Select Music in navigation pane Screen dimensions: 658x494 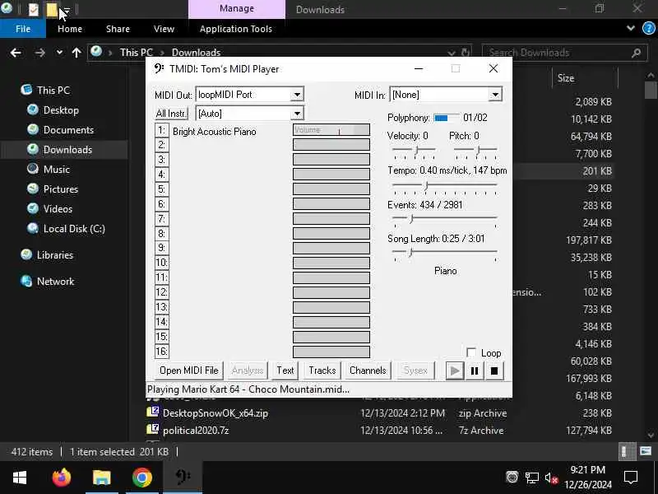coord(56,170)
